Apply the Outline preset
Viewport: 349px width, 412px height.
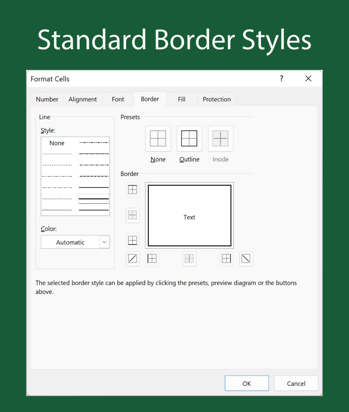coord(189,139)
